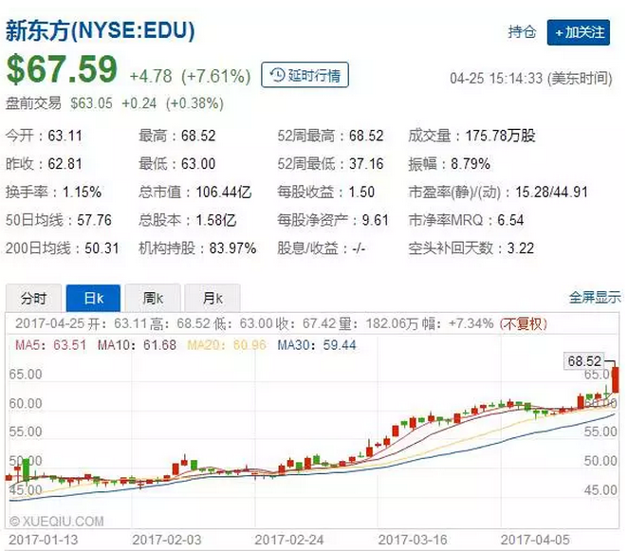Click the 52周最低: 37.16 value
The width and height of the screenshot is (628, 551).
(x=366, y=164)
